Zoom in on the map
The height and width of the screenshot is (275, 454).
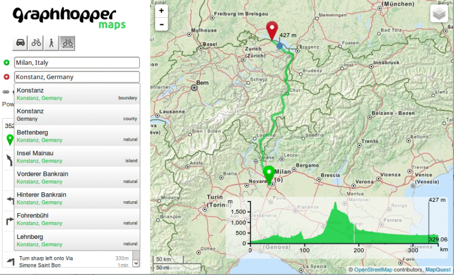point(161,10)
